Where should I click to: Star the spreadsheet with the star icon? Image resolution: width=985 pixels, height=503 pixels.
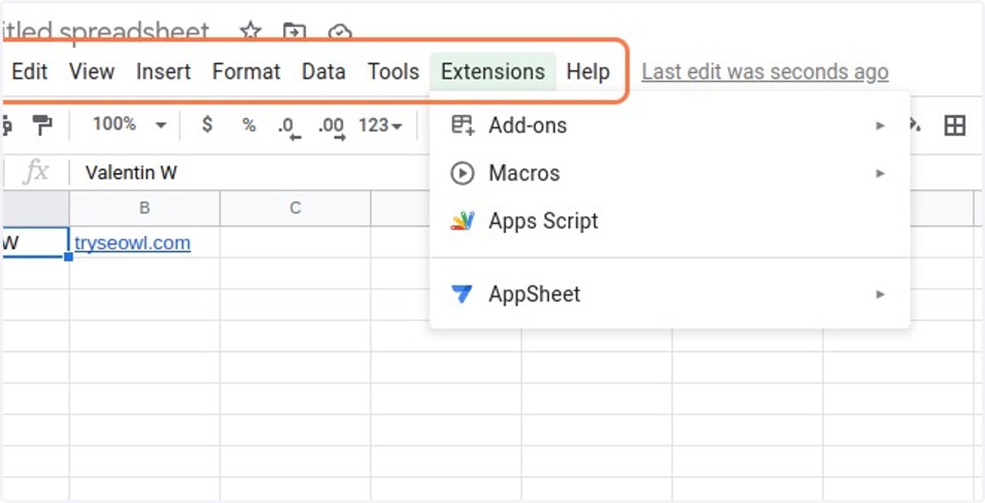coord(250,32)
